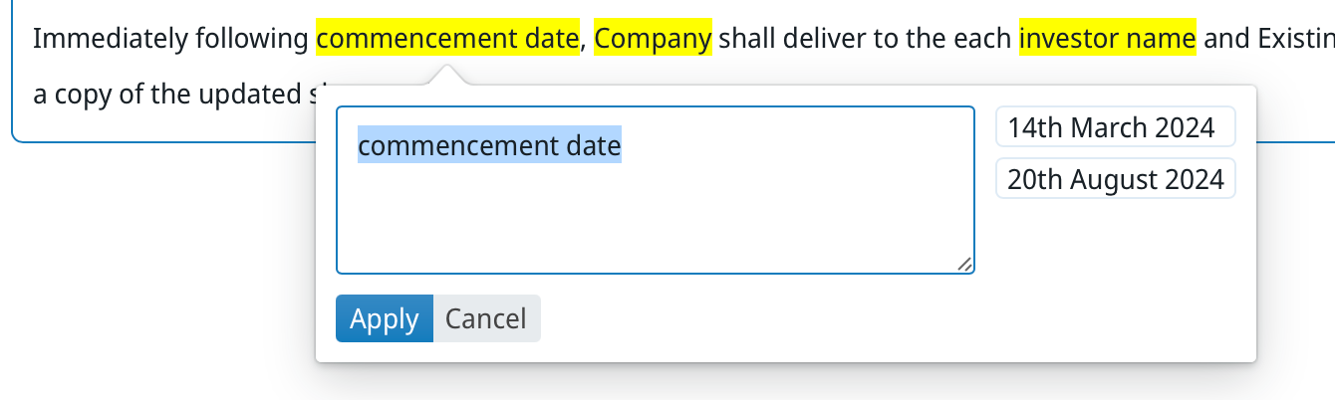This screenshot has width=1335, height=400.
Task: Open the highlighted investor name placeholder
Action: pyautogui.click(x=1107, y=39)
